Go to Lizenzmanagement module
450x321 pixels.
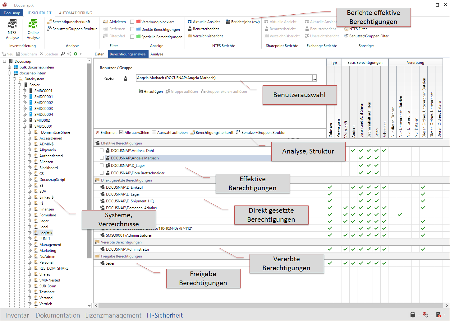point(113,315)
